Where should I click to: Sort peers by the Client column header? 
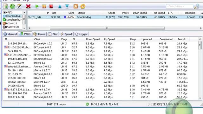pyautogui.click(x=37, y=39)
